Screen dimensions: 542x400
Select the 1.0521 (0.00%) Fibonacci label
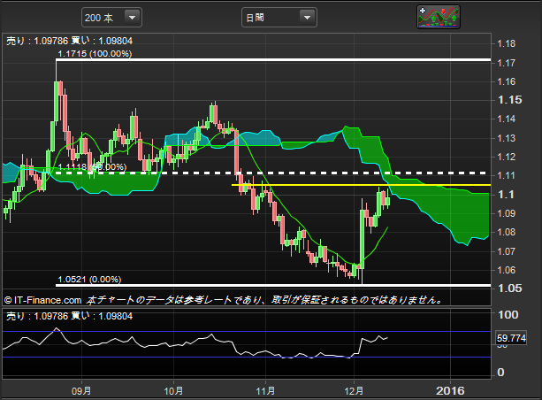(89, 280)
